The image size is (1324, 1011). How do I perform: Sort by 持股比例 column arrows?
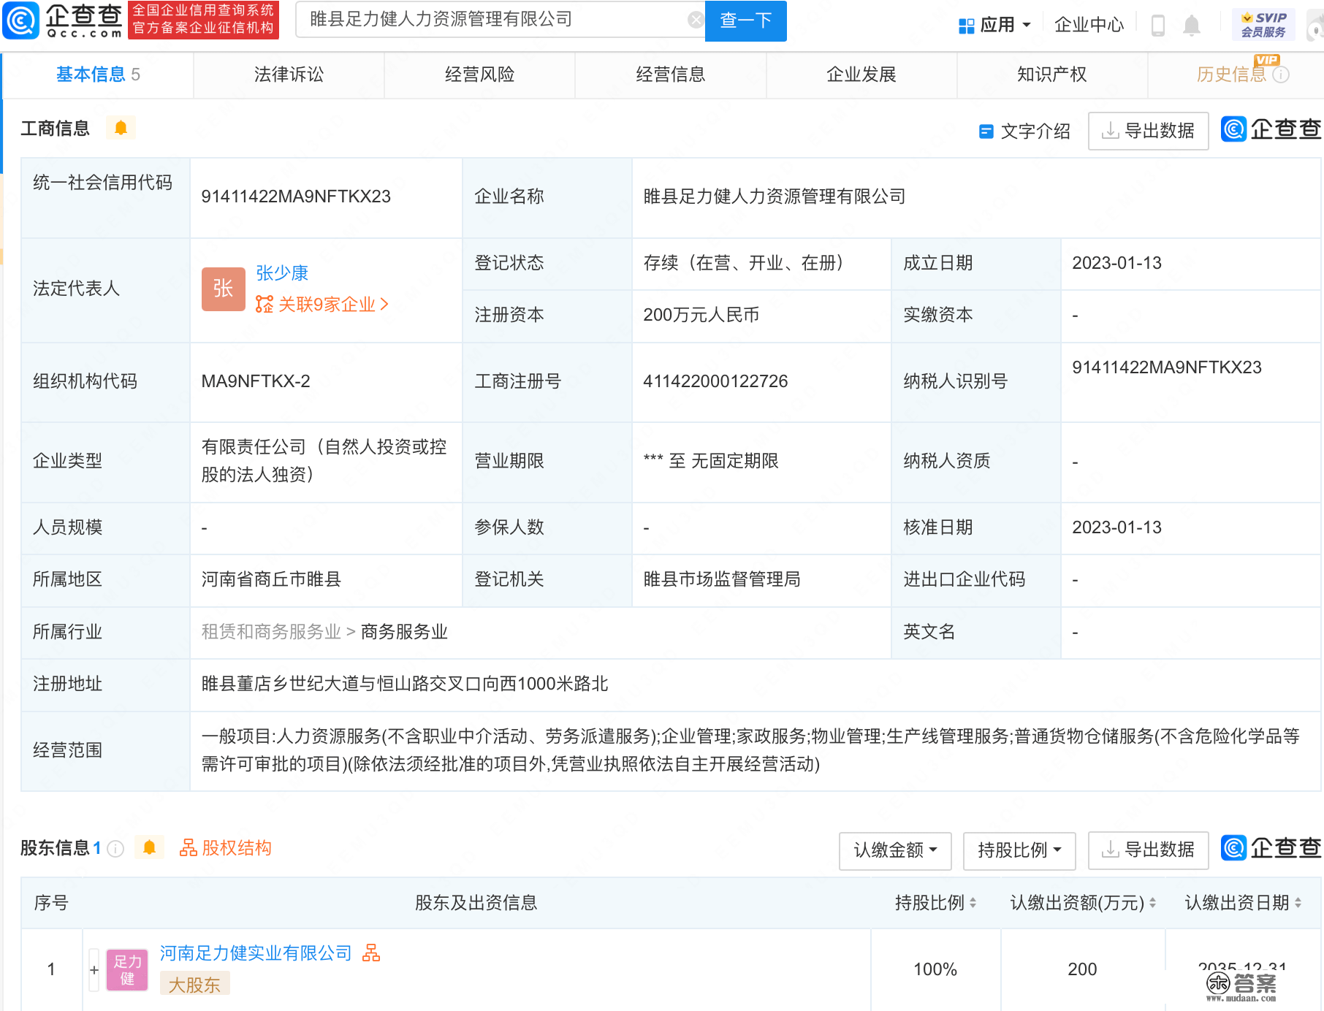pos(973,903)
